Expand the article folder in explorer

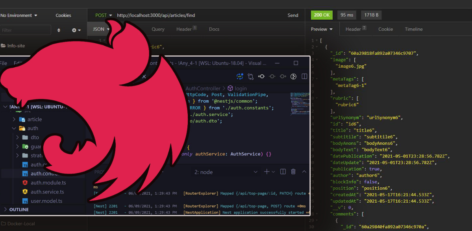click(34, 119)
